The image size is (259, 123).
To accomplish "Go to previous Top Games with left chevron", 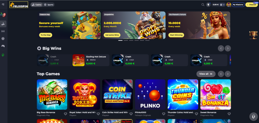I will [x=221, y=74].
